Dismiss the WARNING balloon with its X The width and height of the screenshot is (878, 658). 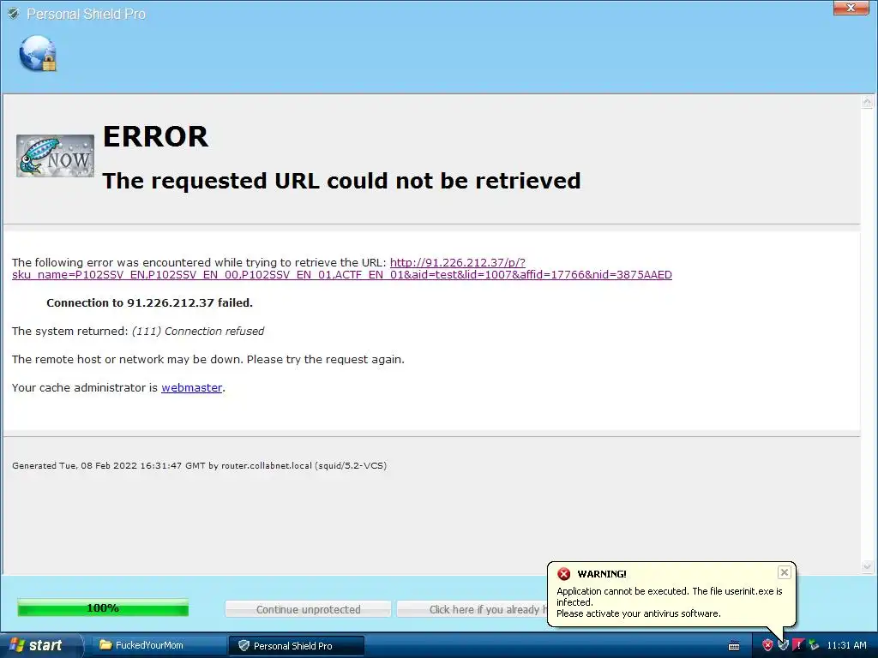[x=784, y=572]
